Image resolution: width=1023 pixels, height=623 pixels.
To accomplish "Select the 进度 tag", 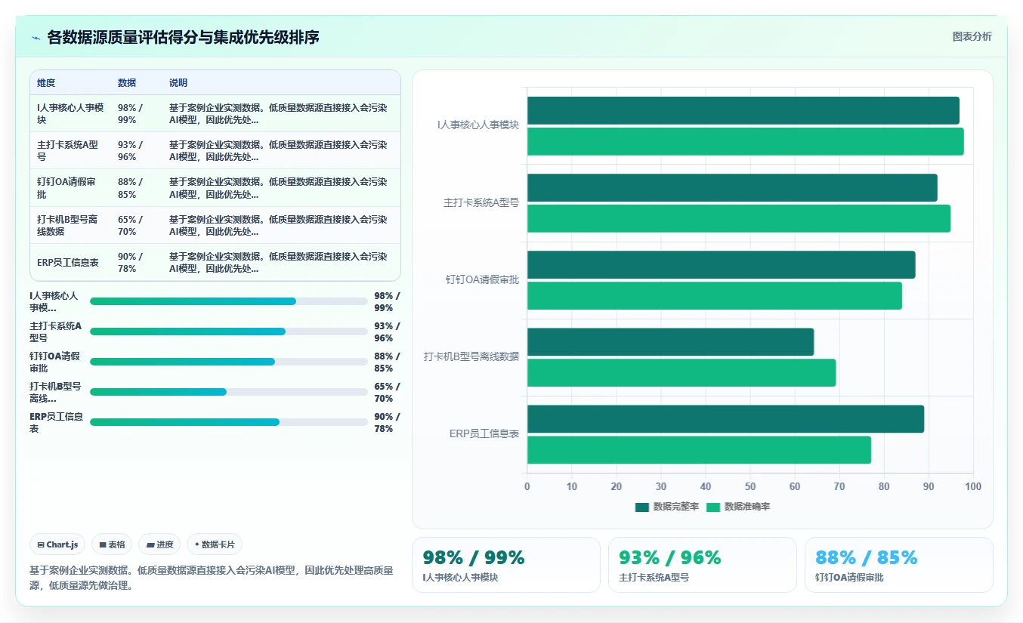I will pos(159,544).
